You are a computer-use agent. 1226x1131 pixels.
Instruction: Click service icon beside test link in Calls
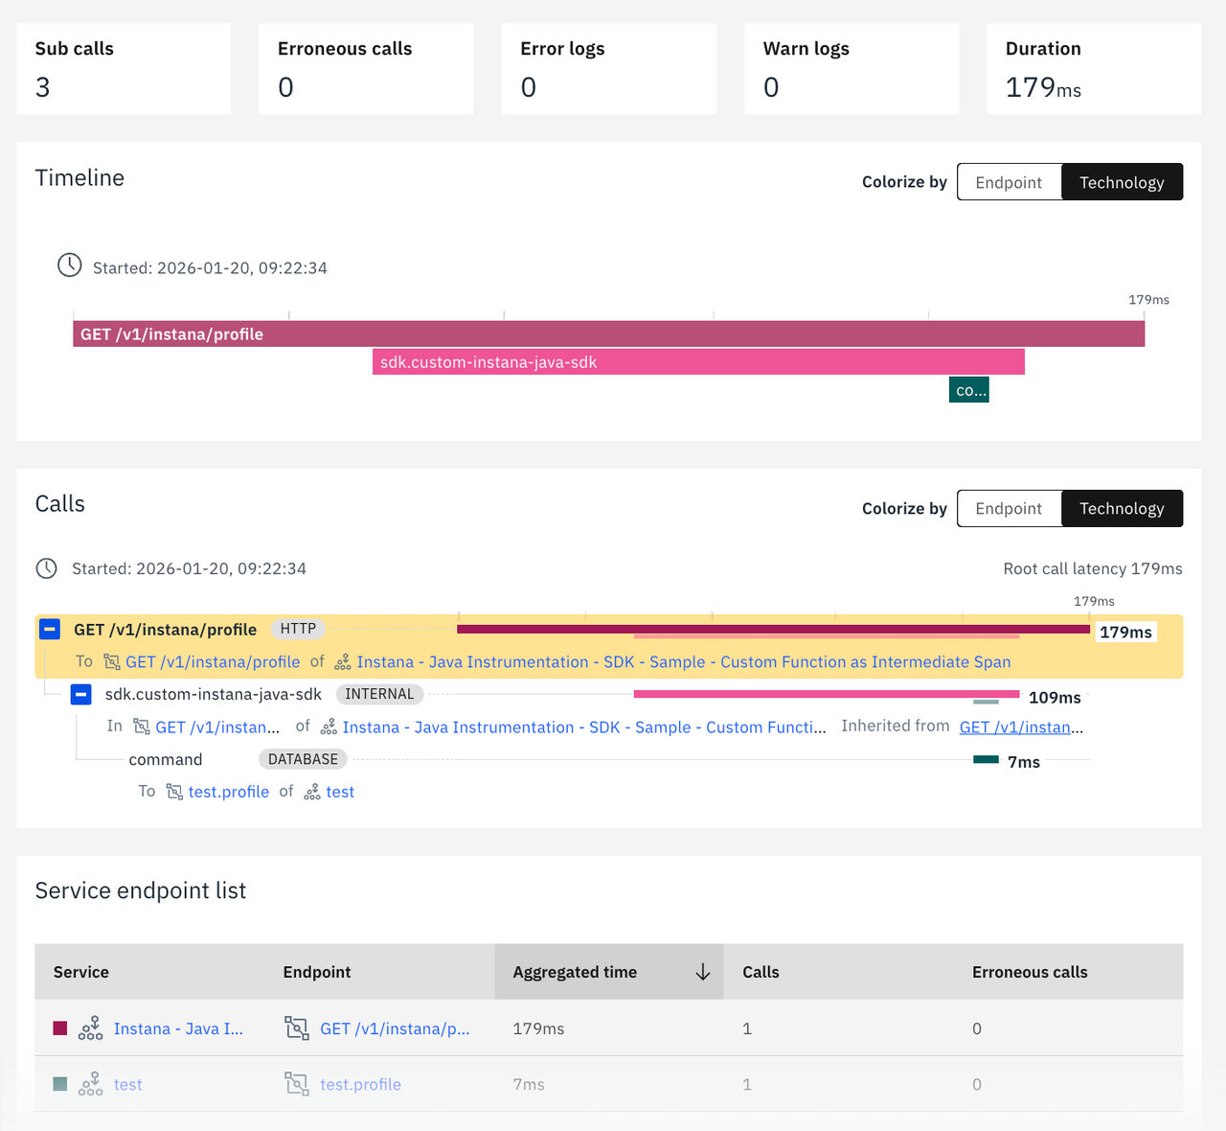point(312,792)
